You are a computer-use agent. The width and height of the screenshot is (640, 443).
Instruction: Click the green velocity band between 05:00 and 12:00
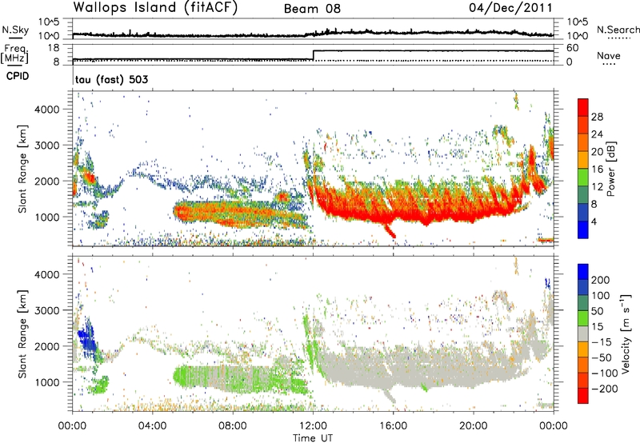click(241, 379)
